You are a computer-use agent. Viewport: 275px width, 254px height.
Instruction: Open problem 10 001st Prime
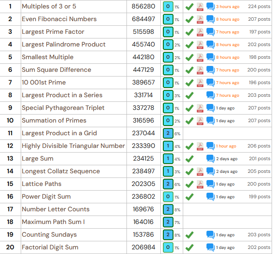click(44, 82)
